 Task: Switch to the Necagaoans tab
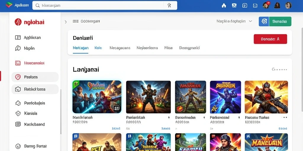(120, 48)
